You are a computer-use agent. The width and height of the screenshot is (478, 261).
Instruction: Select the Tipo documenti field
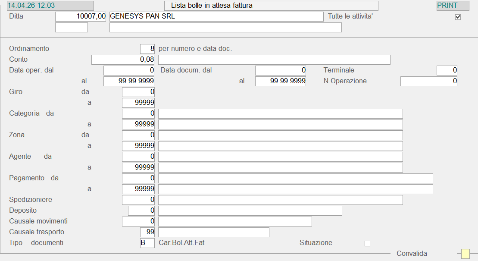[x=147, y=243]
